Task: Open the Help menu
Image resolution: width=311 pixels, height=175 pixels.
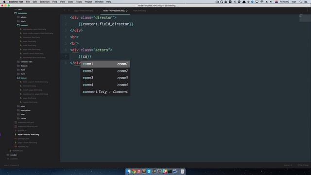Action: [x=109, y=2]
